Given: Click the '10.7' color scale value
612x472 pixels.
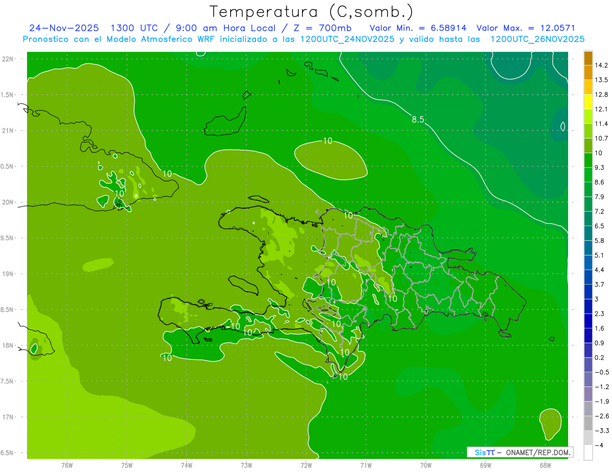Looking at the screenshot, I should 601,138.
